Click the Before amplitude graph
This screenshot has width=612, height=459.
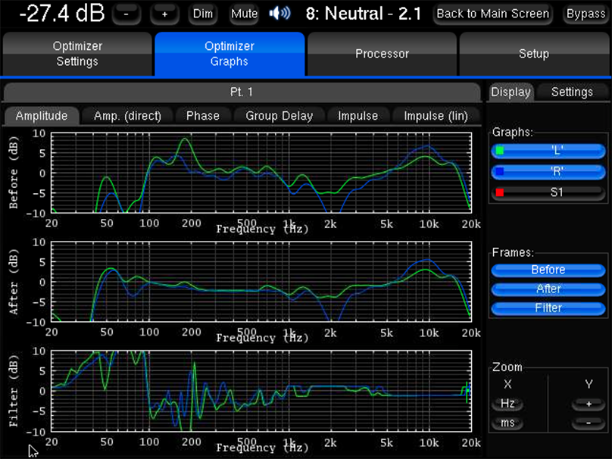point(261,173)
